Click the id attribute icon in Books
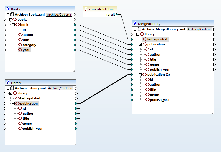Viewport: 221px width, 152px height. click(20, 30)
